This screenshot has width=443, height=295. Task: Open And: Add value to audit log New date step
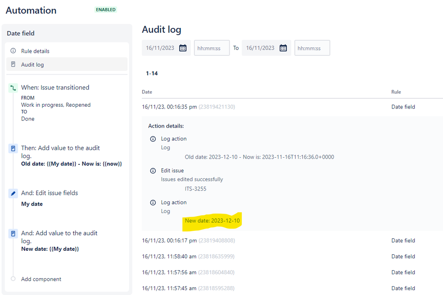tap(59, 237)
